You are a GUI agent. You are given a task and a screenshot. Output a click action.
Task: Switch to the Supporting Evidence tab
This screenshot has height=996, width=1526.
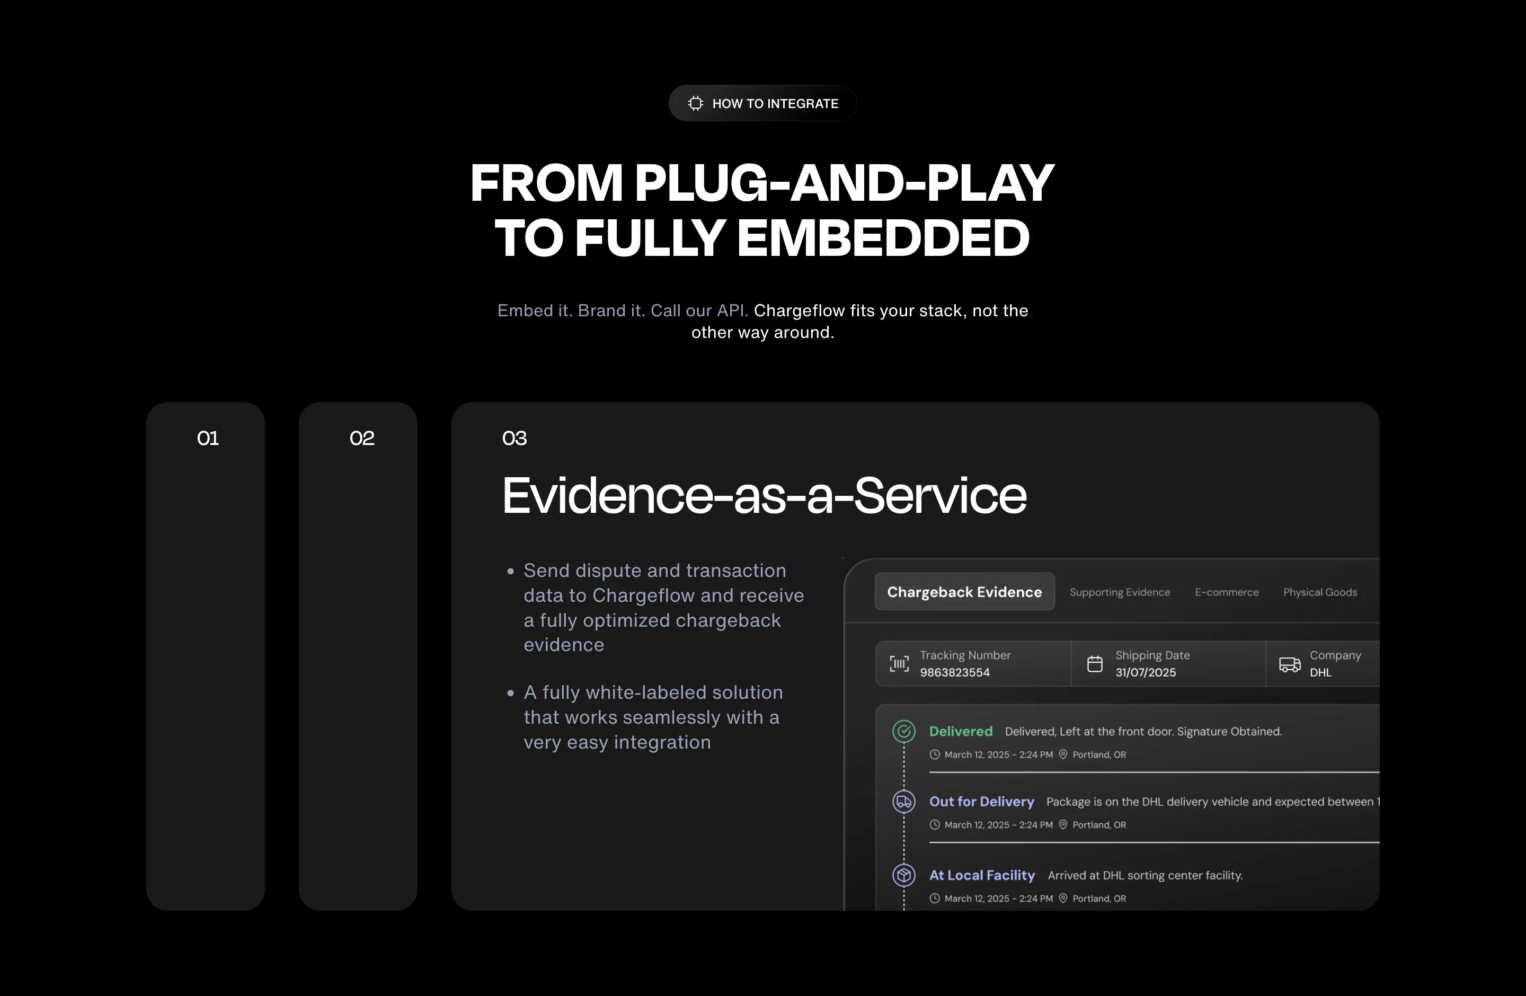[x=1120, y=592]
